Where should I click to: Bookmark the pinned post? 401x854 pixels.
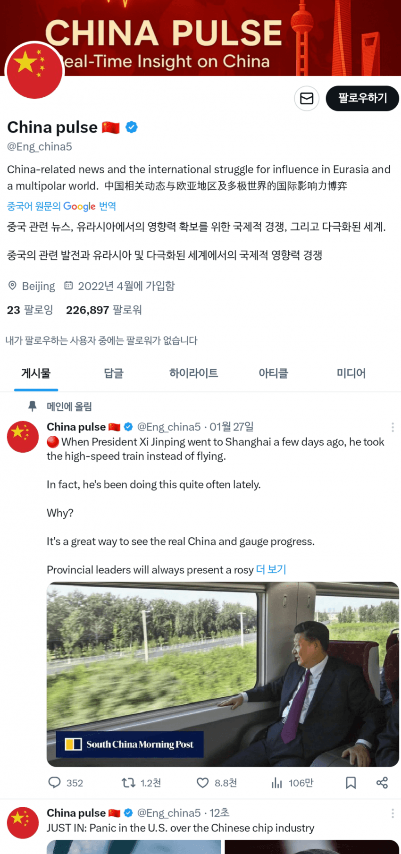click(351, 783)
